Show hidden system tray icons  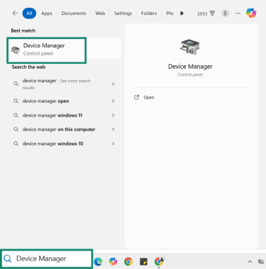(250, 261)
